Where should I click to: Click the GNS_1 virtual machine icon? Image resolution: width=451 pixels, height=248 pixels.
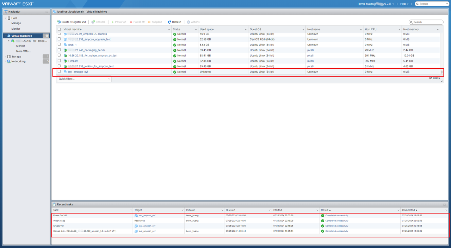tap(65, 45)
